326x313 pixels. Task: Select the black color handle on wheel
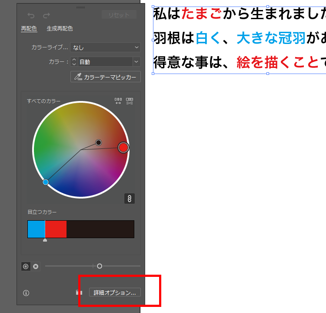coord(99,142)
